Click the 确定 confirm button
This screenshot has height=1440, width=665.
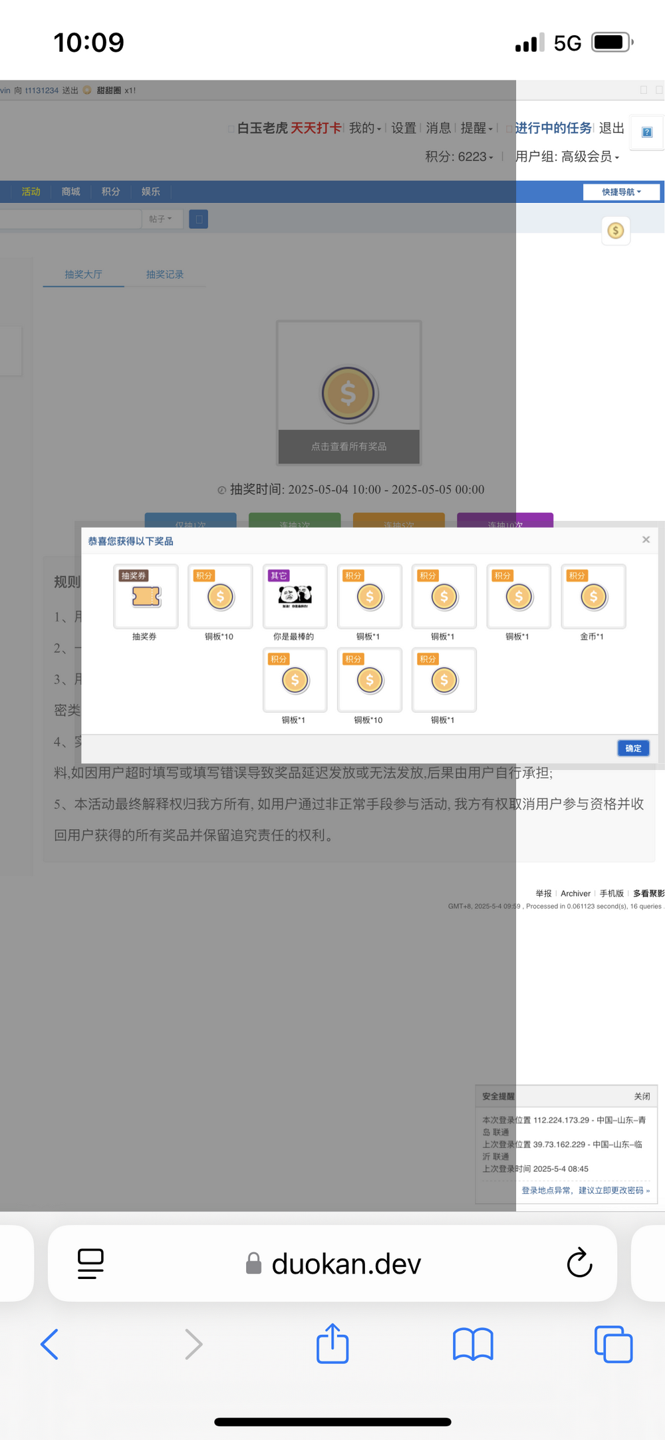click(632, 748)
